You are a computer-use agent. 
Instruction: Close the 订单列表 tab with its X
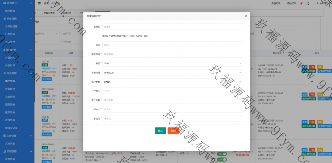tap(74, 13)
